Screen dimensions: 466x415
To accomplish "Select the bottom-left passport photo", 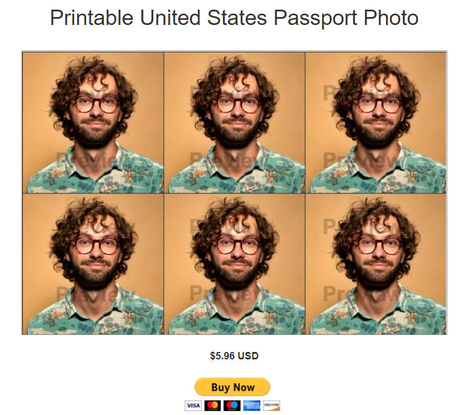I will coord(93,264).
